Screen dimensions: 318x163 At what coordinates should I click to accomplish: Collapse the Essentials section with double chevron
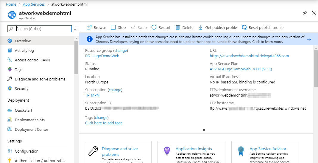[204, 130]
